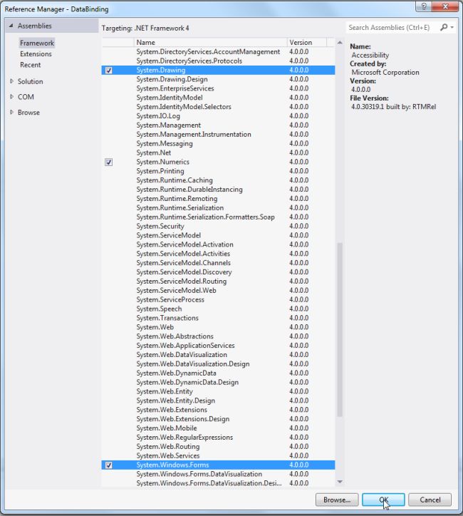Image resolution: width=463 pixels, height=516 pixels.
Task: Uncheck the System.Numerics checkbox
Action: [x=108, y=162]
